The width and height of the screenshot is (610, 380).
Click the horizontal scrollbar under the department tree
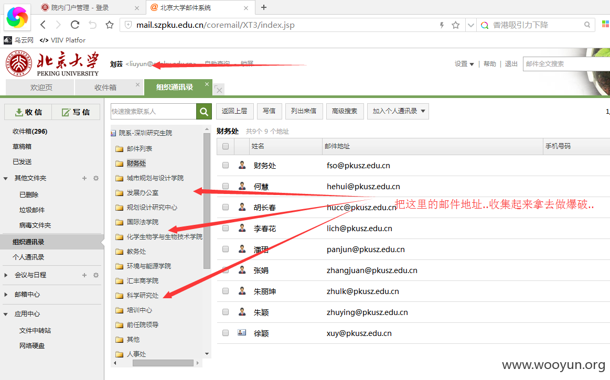[x=163, y=363]
